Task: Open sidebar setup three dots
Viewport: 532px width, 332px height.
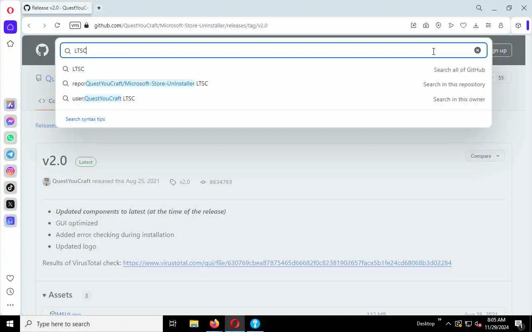Action: (10, 305)
